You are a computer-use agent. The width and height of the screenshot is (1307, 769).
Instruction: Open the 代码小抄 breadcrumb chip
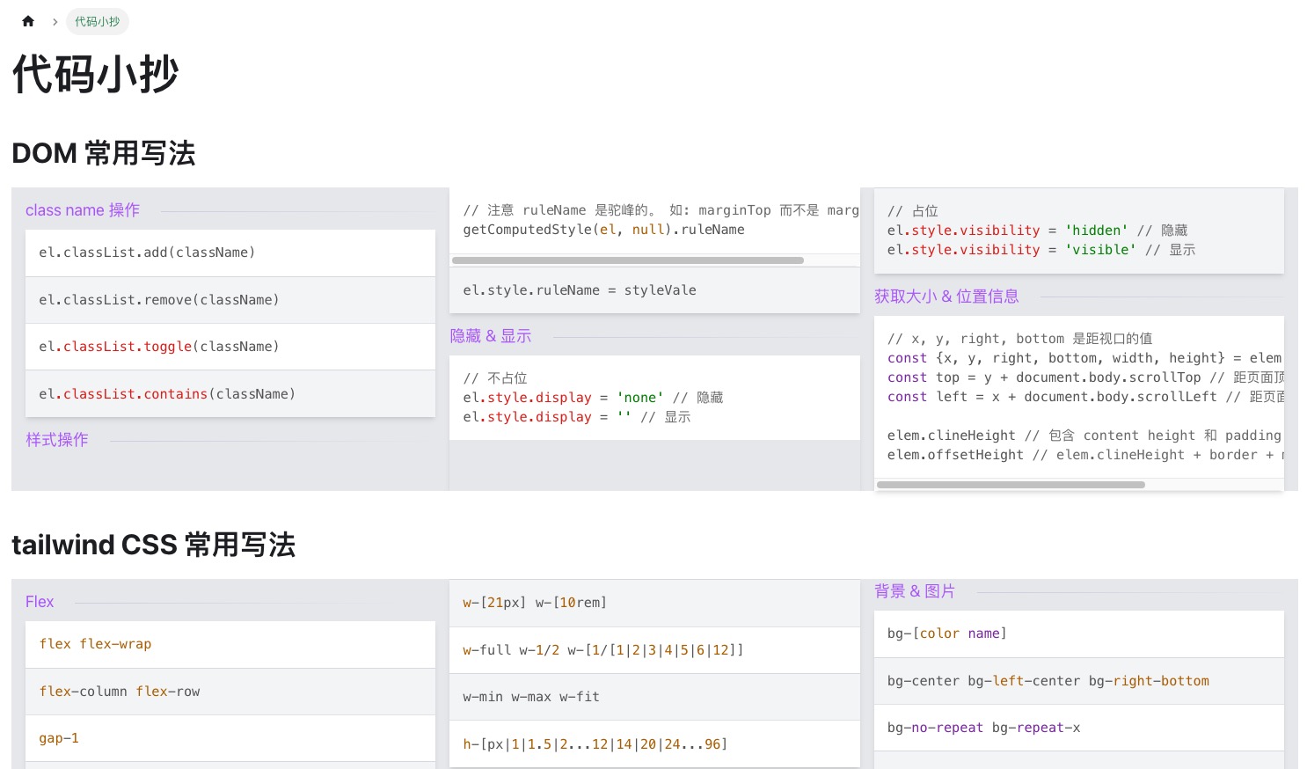98,21
